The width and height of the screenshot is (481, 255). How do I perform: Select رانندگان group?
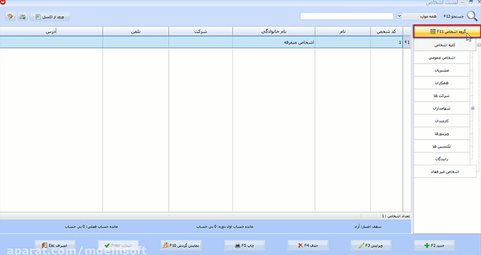[x=442, y=159]
